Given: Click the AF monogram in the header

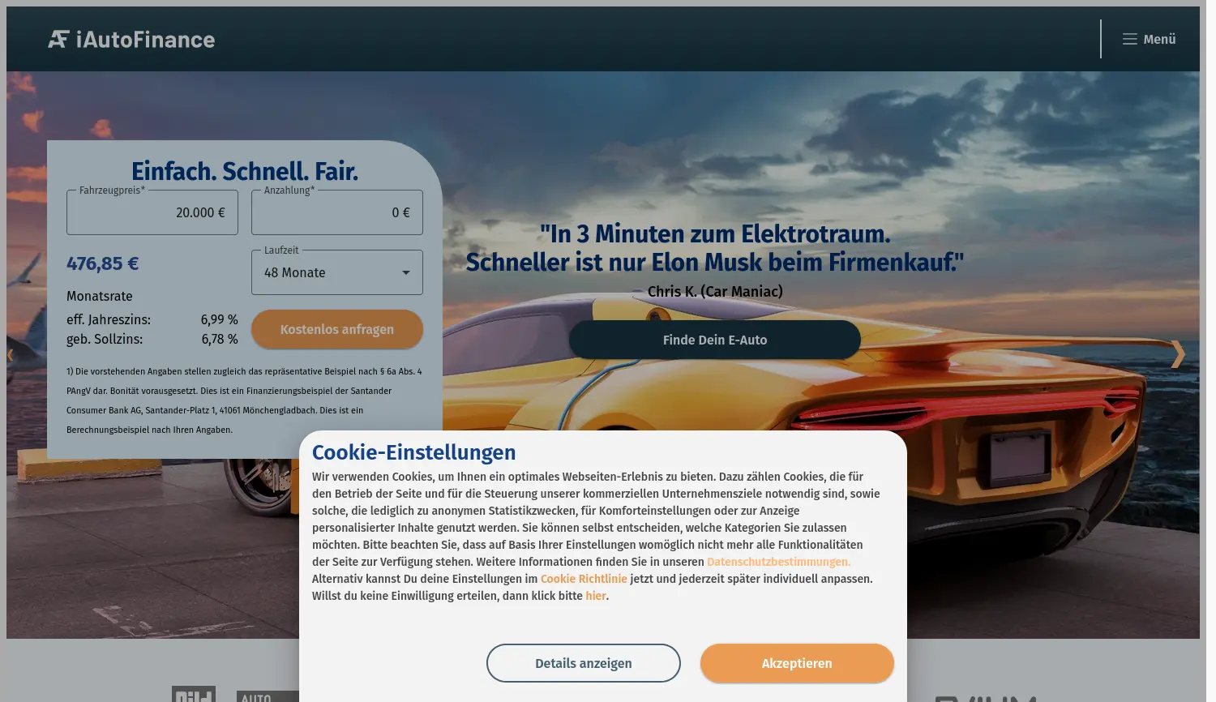Looking at the screenshot, I should coord(58,38).
